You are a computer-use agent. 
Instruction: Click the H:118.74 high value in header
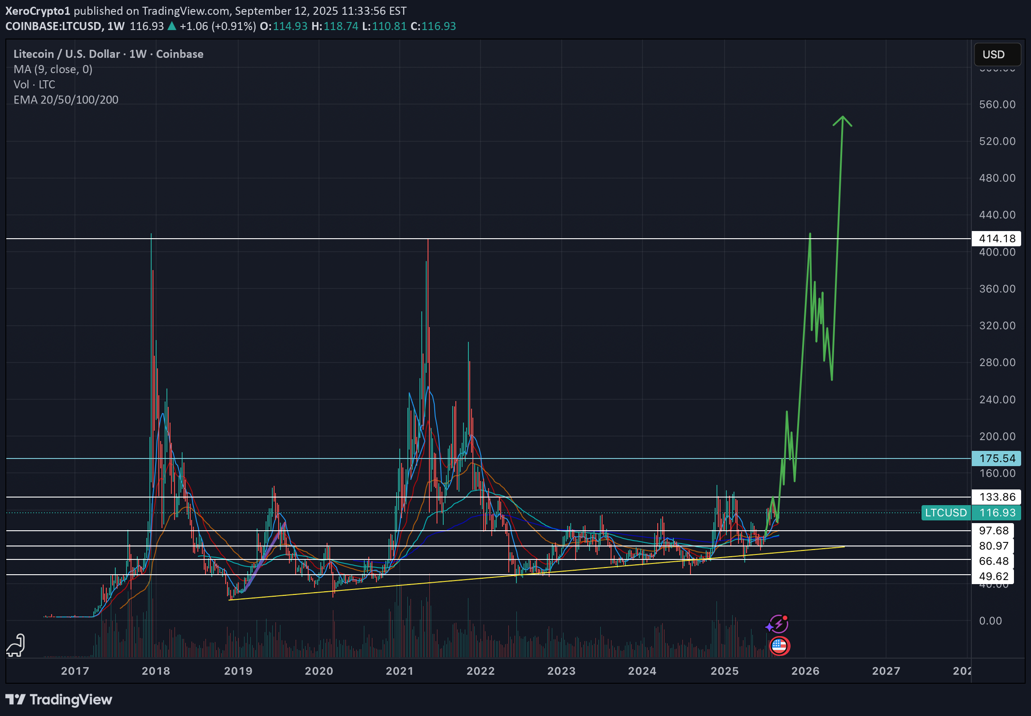tap(335, 26)
